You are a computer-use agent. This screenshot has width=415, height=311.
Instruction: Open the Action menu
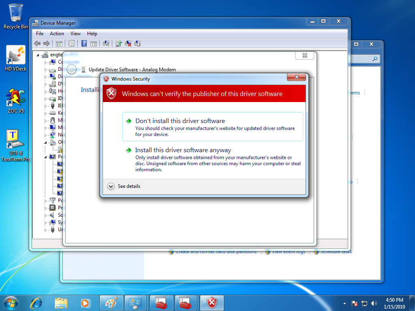click(x=57, y=34)
